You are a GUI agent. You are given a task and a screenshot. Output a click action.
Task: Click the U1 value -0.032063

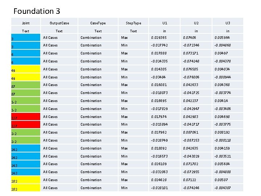pos(159,172)
